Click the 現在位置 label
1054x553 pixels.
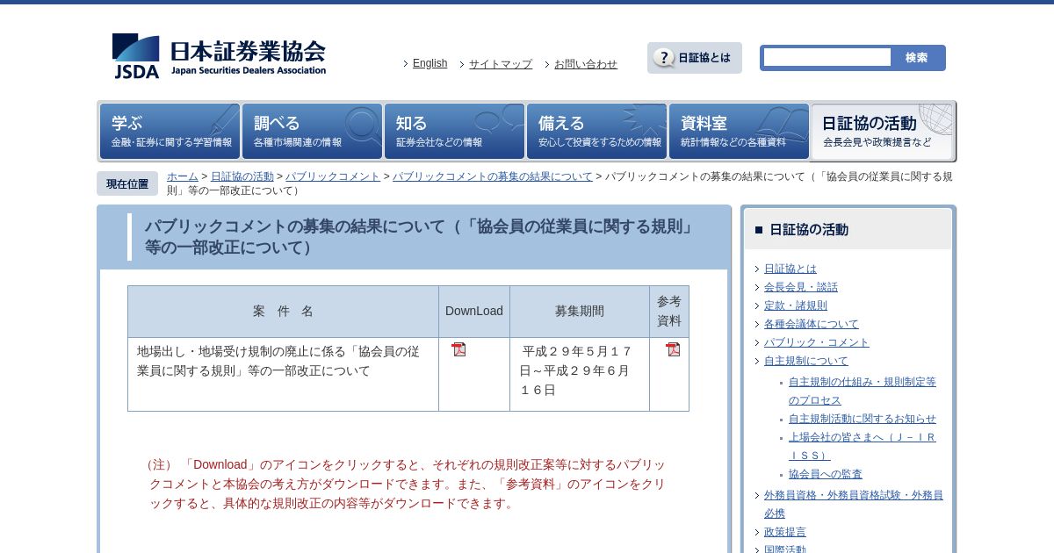pos(127,183)
